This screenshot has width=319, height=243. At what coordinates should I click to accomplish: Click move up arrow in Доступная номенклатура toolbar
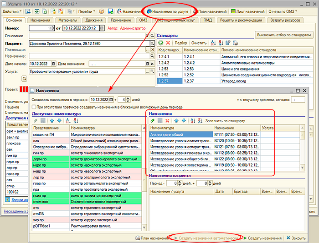coord(51,121)
